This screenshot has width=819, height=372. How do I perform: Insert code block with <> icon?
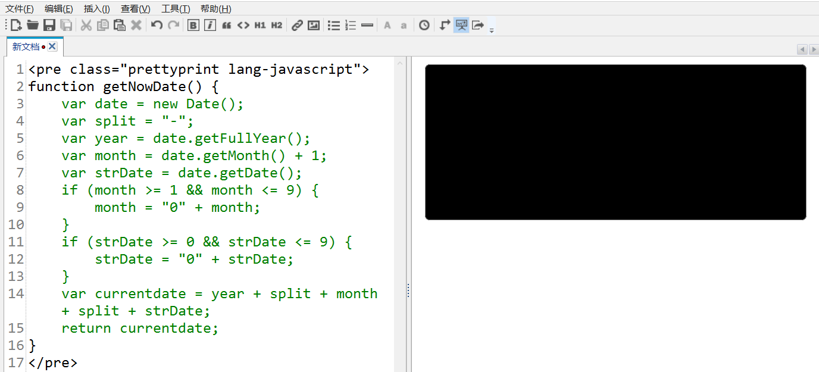click(x=243, y=25)
